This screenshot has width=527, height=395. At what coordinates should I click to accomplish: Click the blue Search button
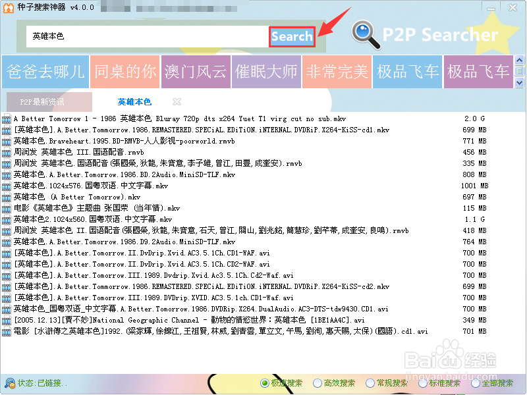(x=292, y=36)
